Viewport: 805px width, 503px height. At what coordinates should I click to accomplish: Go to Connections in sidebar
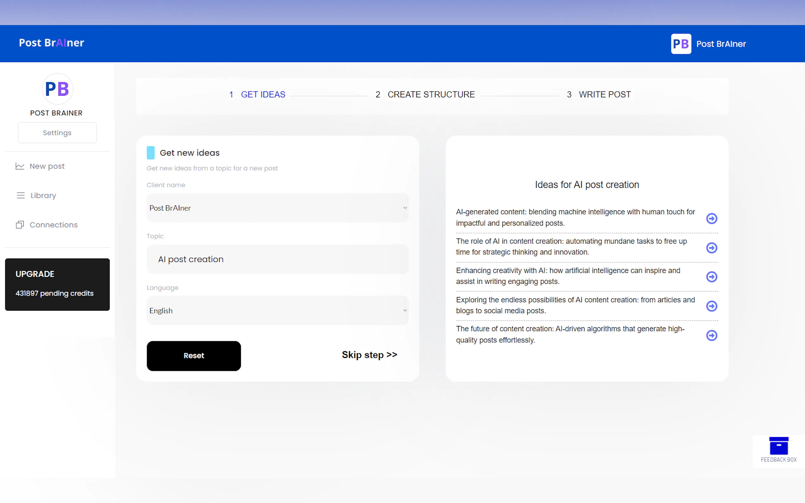click(53, 225)
